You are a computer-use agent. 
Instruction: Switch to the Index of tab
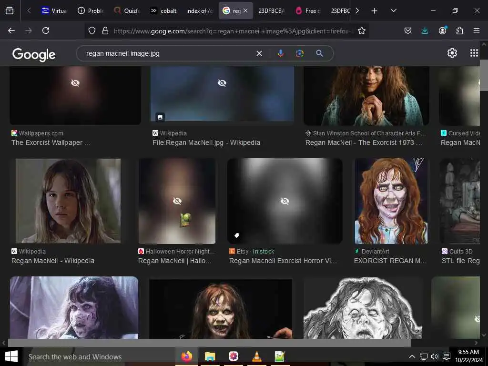pos(199,11)
